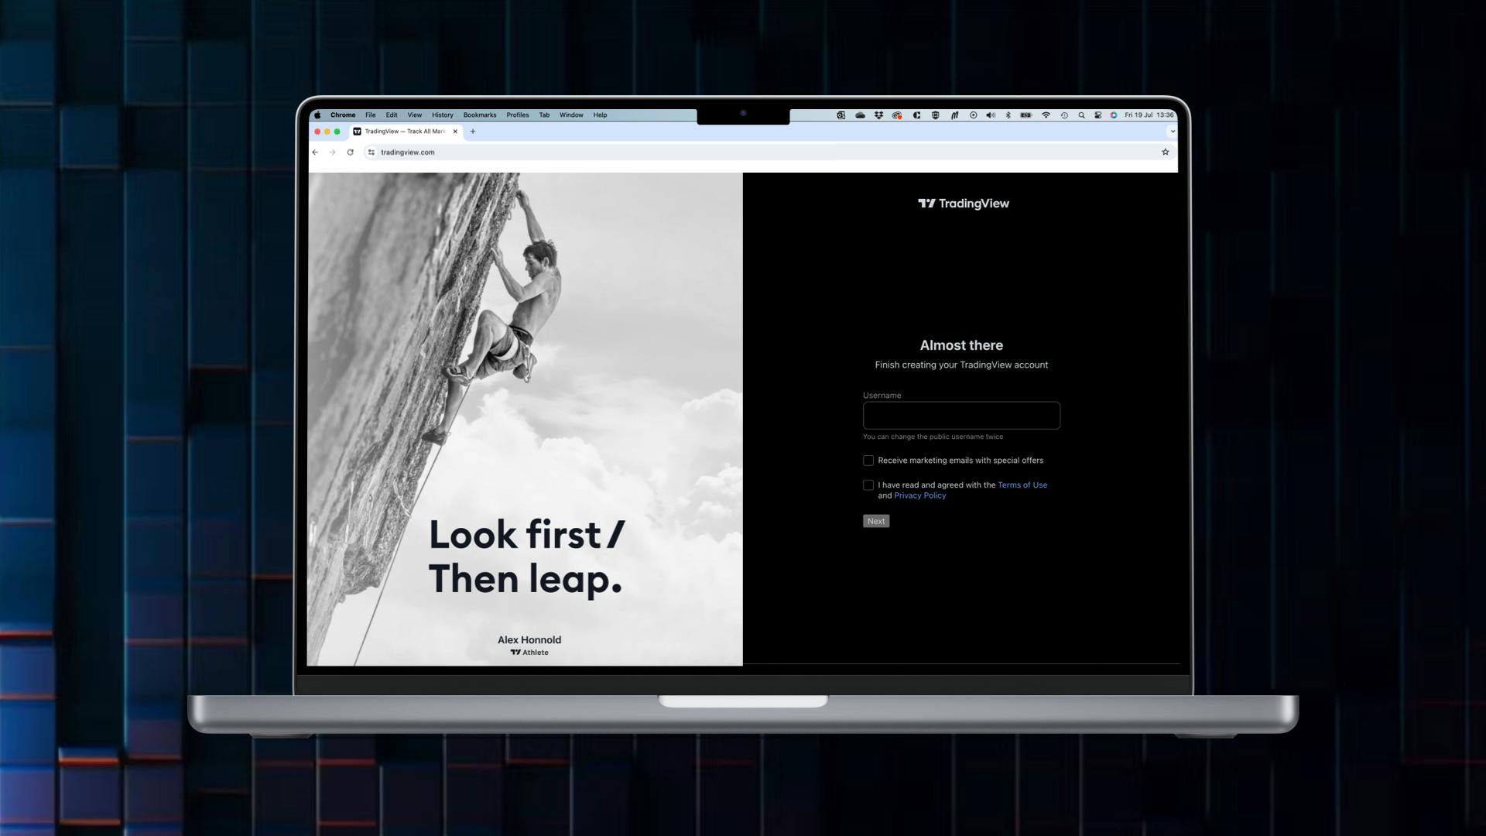The height and width of the screenshot is (836, 1486).
Task: Select the TradingView browser tab
Action: [405, 132]
